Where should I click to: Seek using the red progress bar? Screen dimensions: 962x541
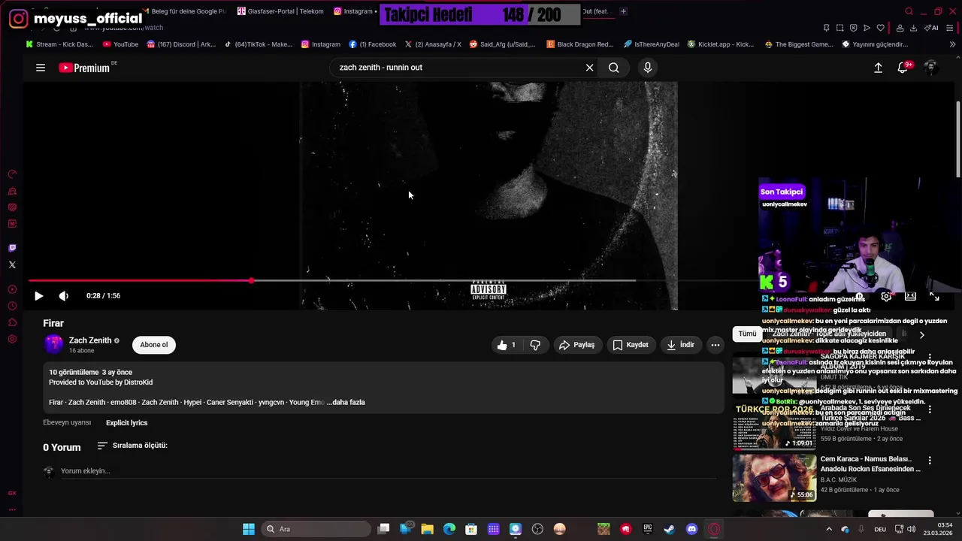pyautogui.click(x=140, y=281)
